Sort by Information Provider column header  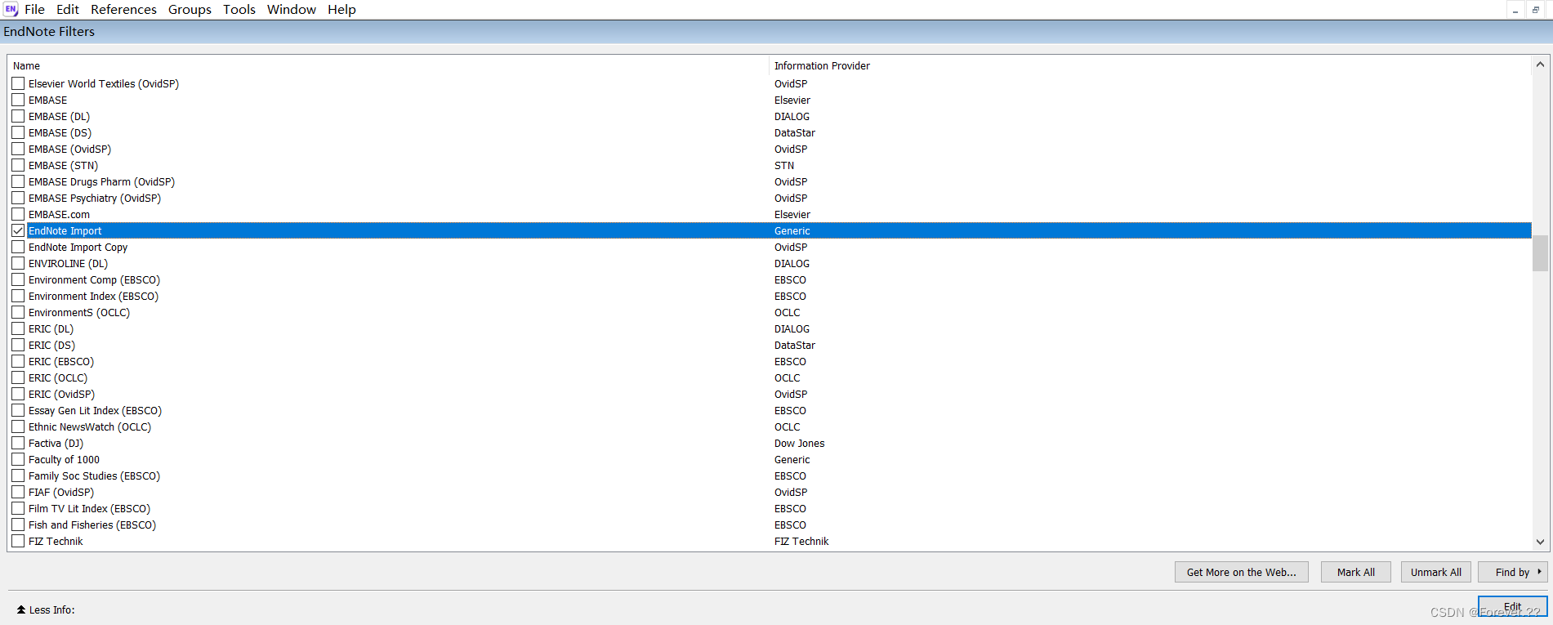point(1150,65)
